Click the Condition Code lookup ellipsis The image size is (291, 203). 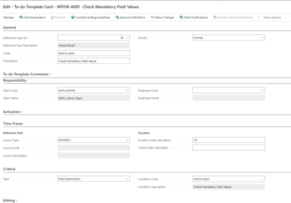(x=262, y=179)
